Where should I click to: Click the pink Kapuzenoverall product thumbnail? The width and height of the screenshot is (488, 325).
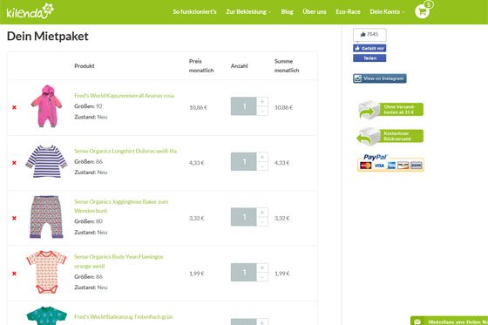(46, 106)
